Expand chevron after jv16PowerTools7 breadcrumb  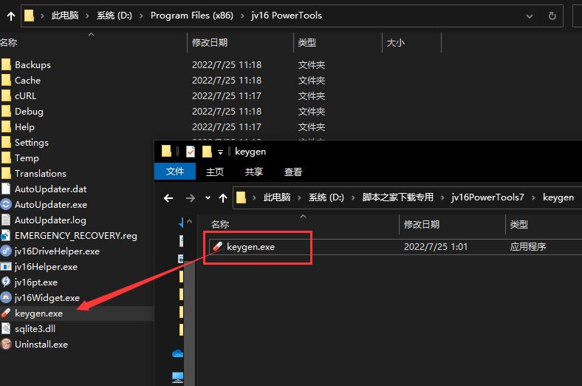pyautogui.click(x=533, y=197)
